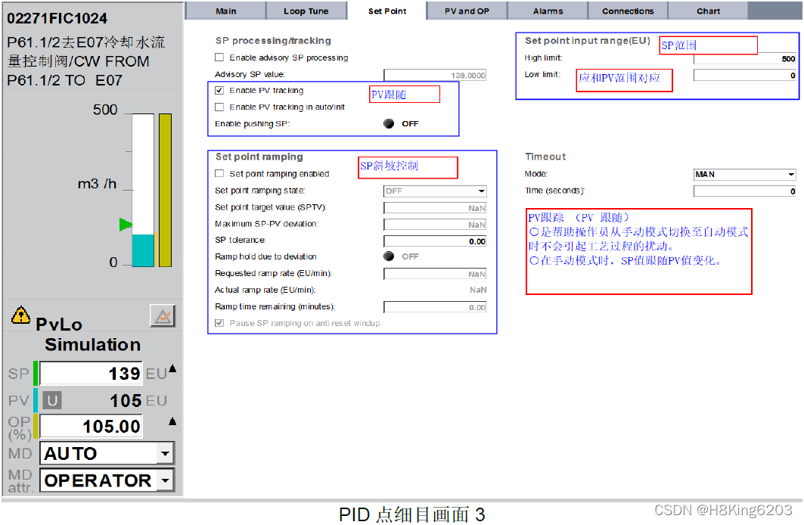Click the High limit field showing 500

point(744,58)
